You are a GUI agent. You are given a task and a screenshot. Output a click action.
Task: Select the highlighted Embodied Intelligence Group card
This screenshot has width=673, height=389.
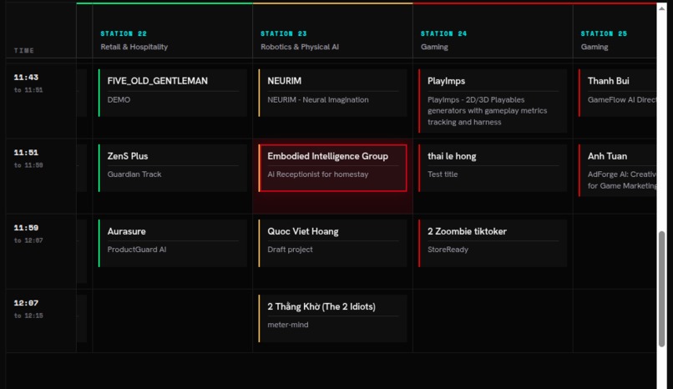point(333,168)
